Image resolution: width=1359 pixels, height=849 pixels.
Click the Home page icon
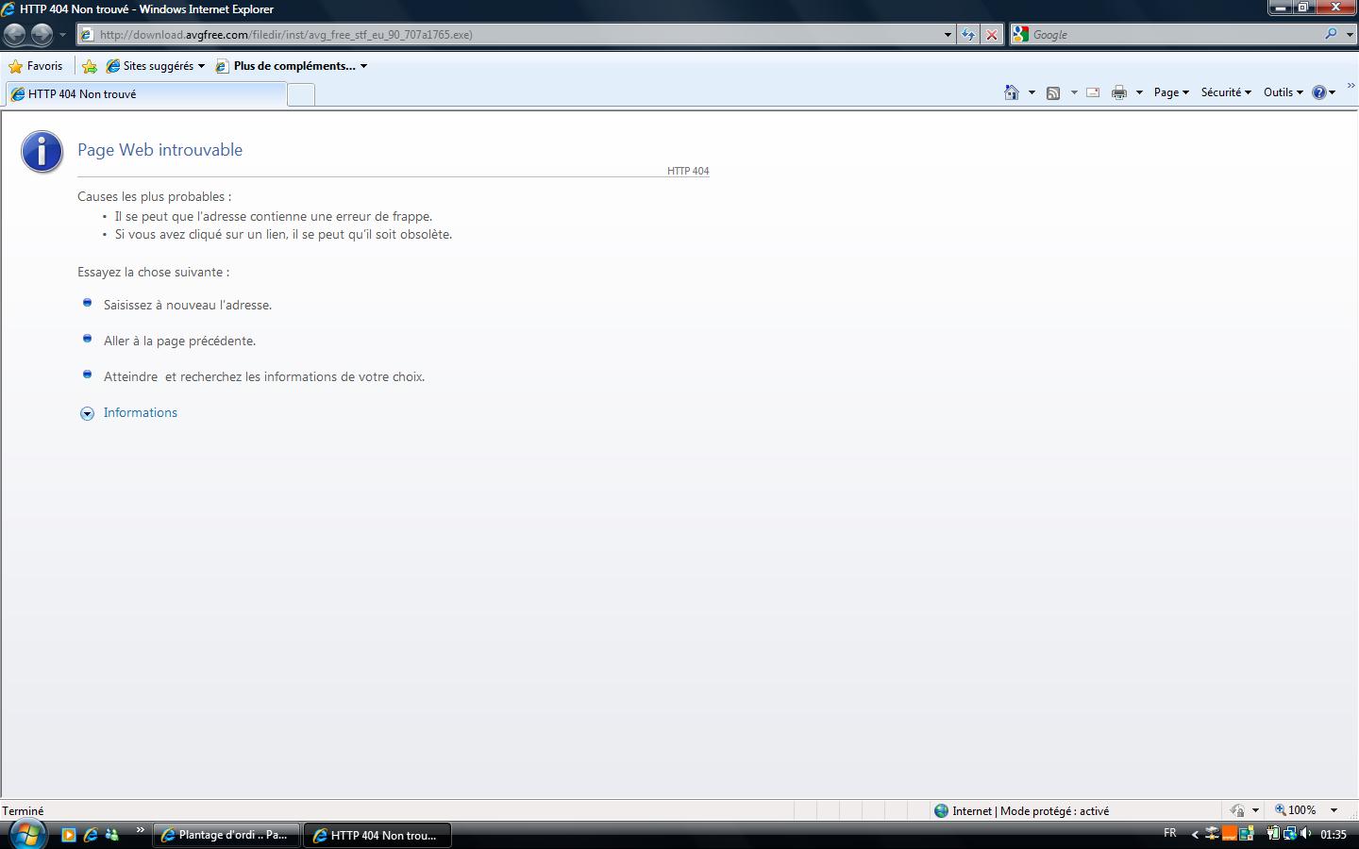(1012, 92)
